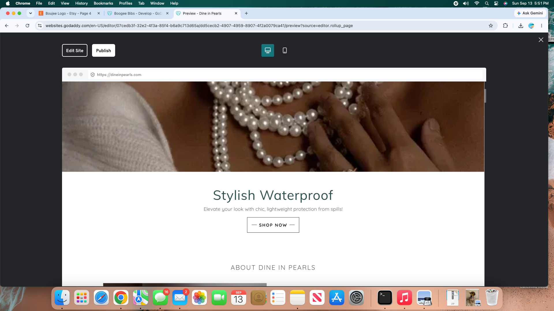Open Mail from the Dock
Image resolution: width=554 pixels, height=311 pixels.
click(x=180, y=297)
